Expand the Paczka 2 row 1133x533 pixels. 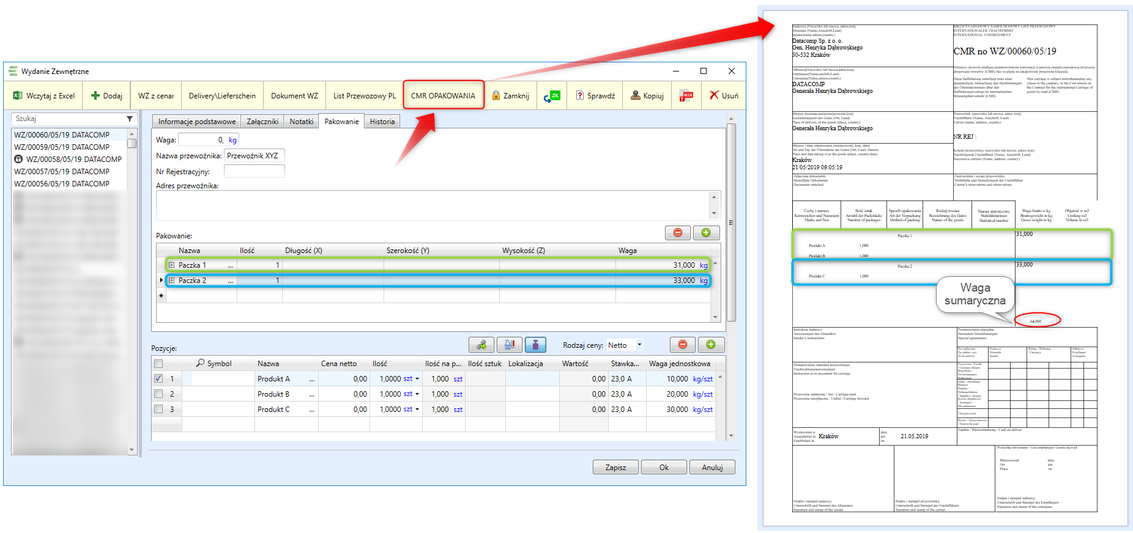pos(172,281)
